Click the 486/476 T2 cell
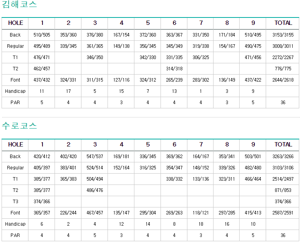The height and width of the screenshot is (242, 300). tap(95, 190)
